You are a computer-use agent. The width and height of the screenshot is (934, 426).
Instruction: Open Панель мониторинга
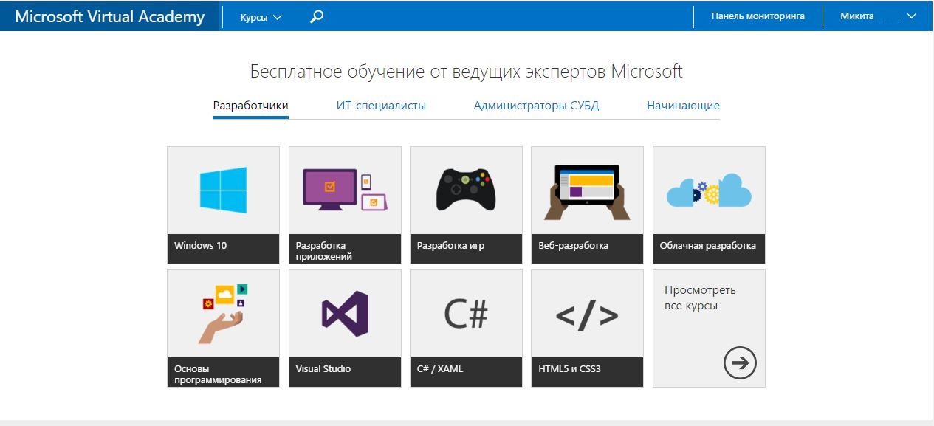758,16
